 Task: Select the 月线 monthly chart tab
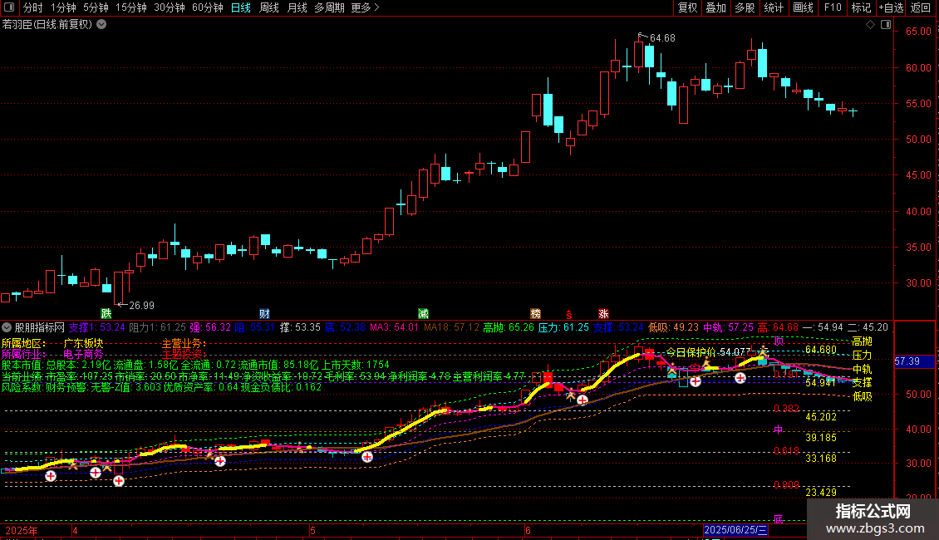pyautogui.click(x=297, y=7)
